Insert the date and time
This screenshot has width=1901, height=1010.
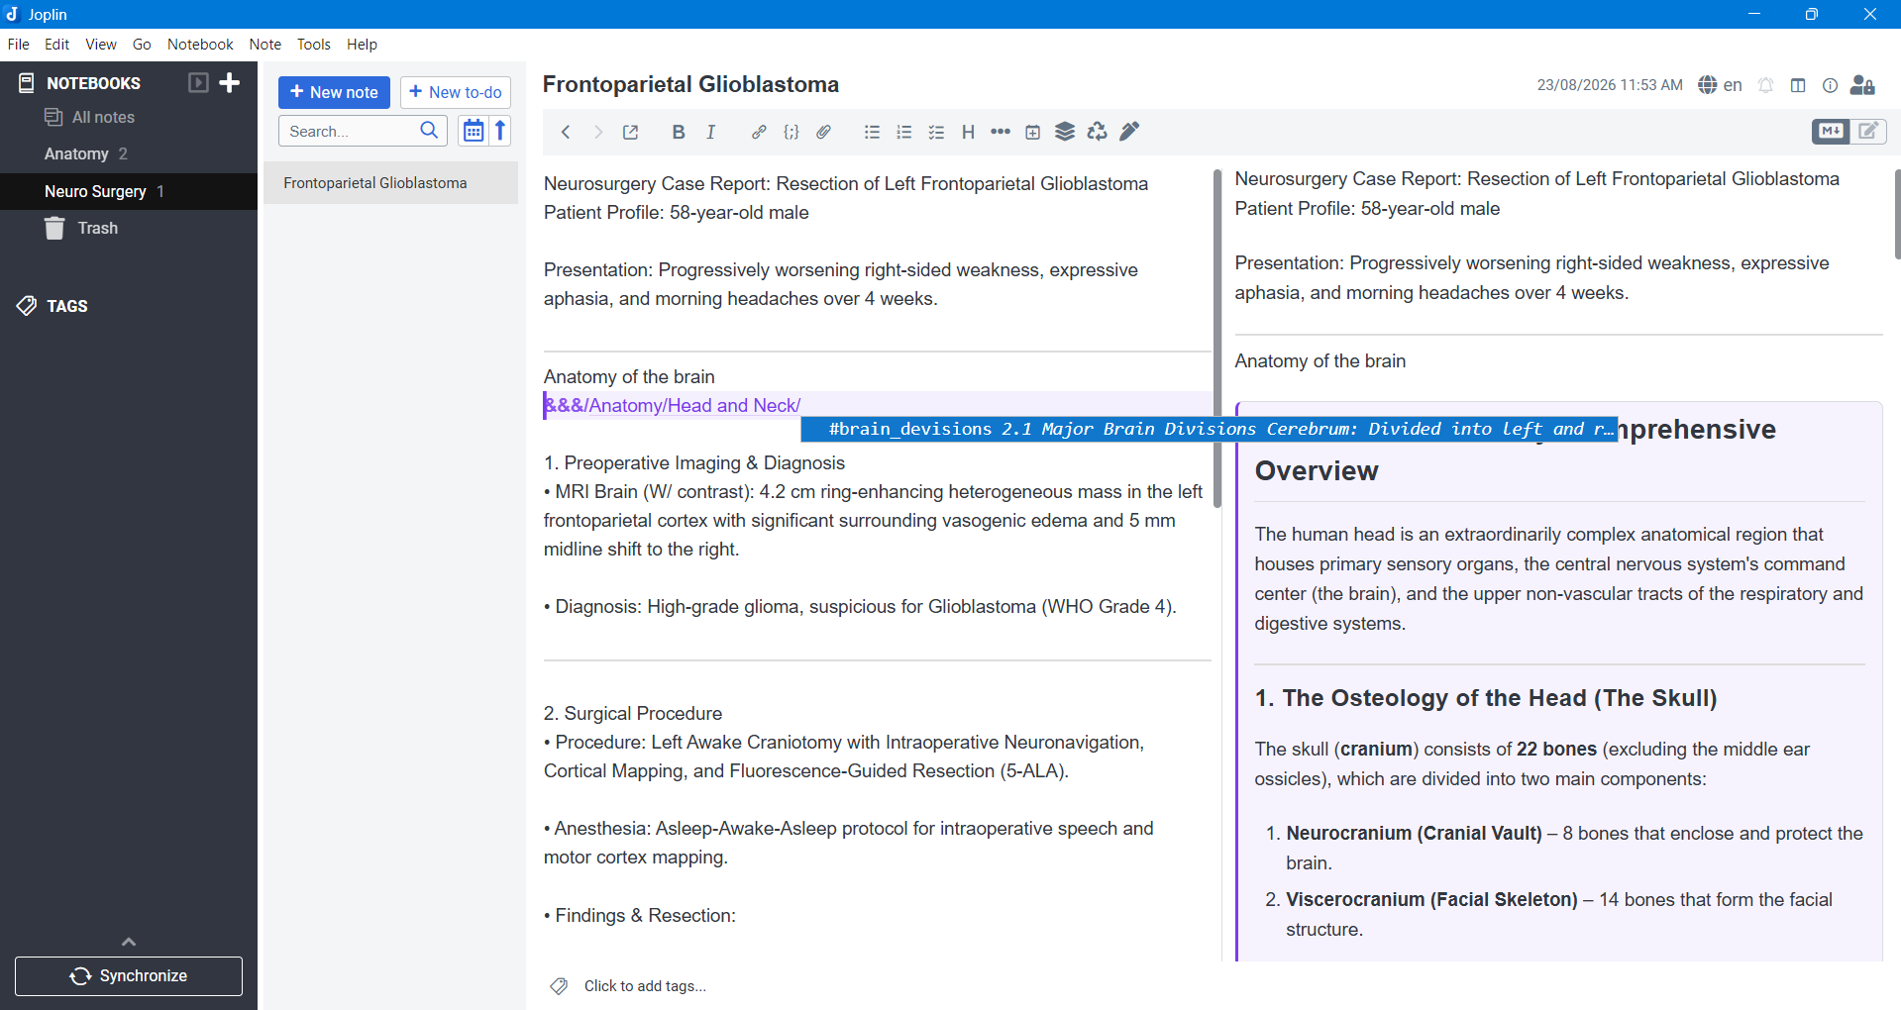[x=1033, y=132]
